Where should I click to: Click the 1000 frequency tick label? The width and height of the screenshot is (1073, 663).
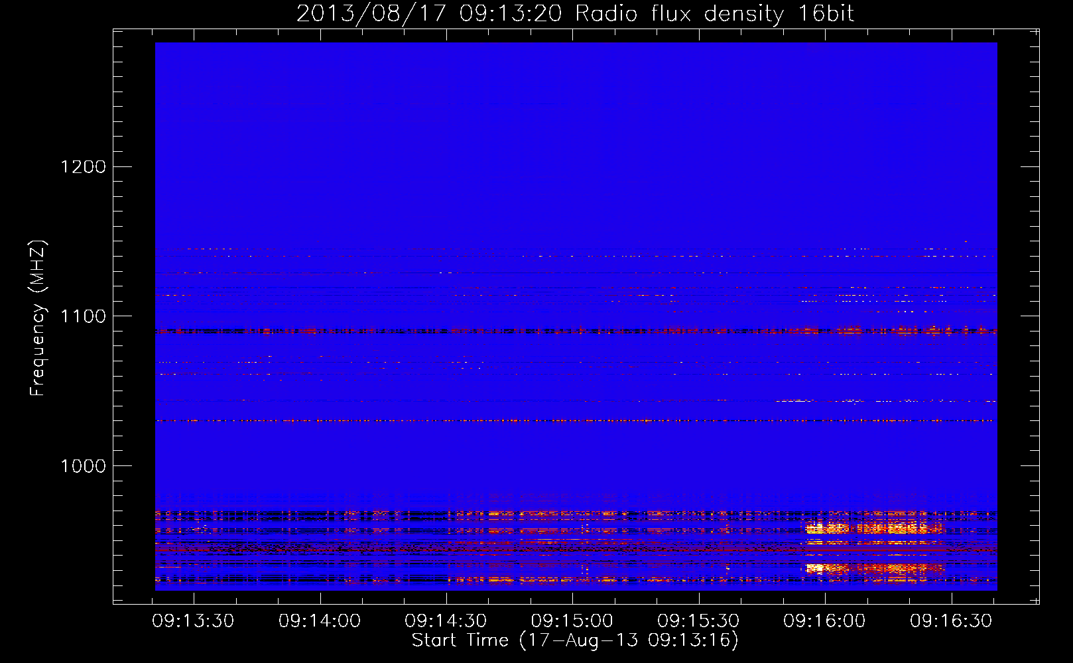[83, 466]
